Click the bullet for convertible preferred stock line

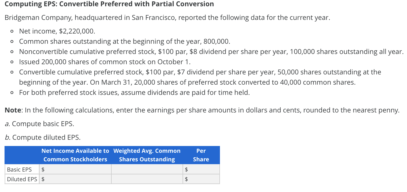pyautogui.click(x=12, y=72)
